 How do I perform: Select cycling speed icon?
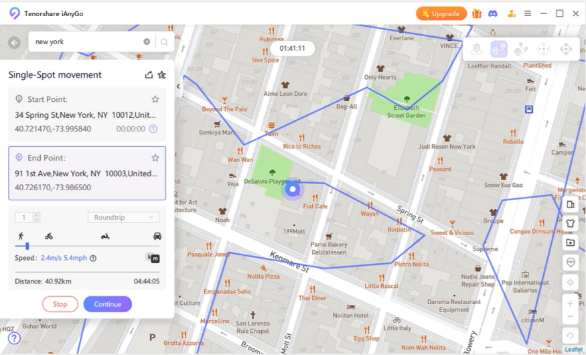pos(49,236)
